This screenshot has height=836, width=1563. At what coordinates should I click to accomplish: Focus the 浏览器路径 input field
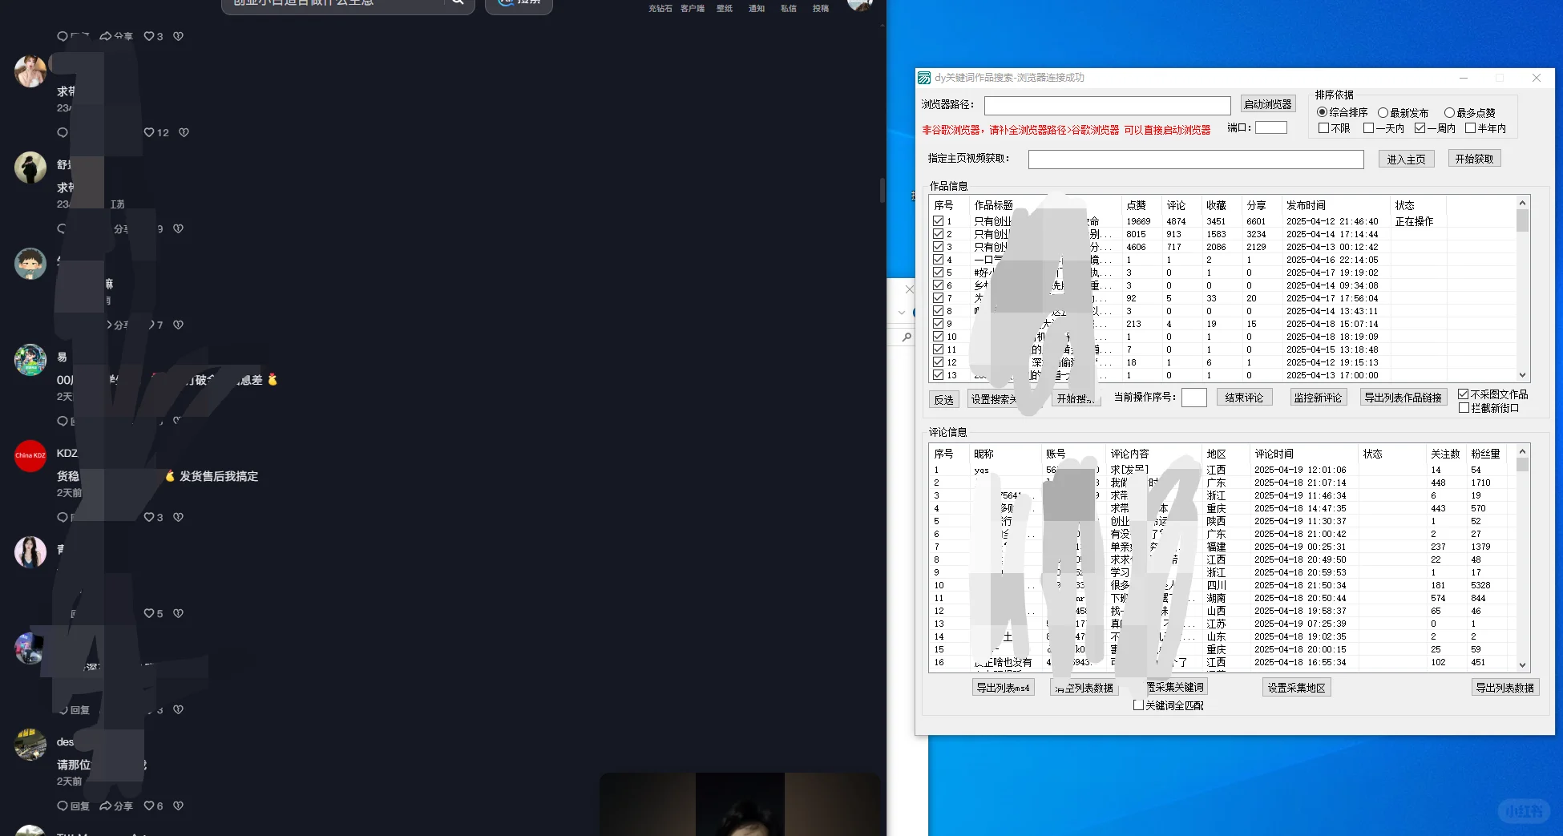(1107, 106)
